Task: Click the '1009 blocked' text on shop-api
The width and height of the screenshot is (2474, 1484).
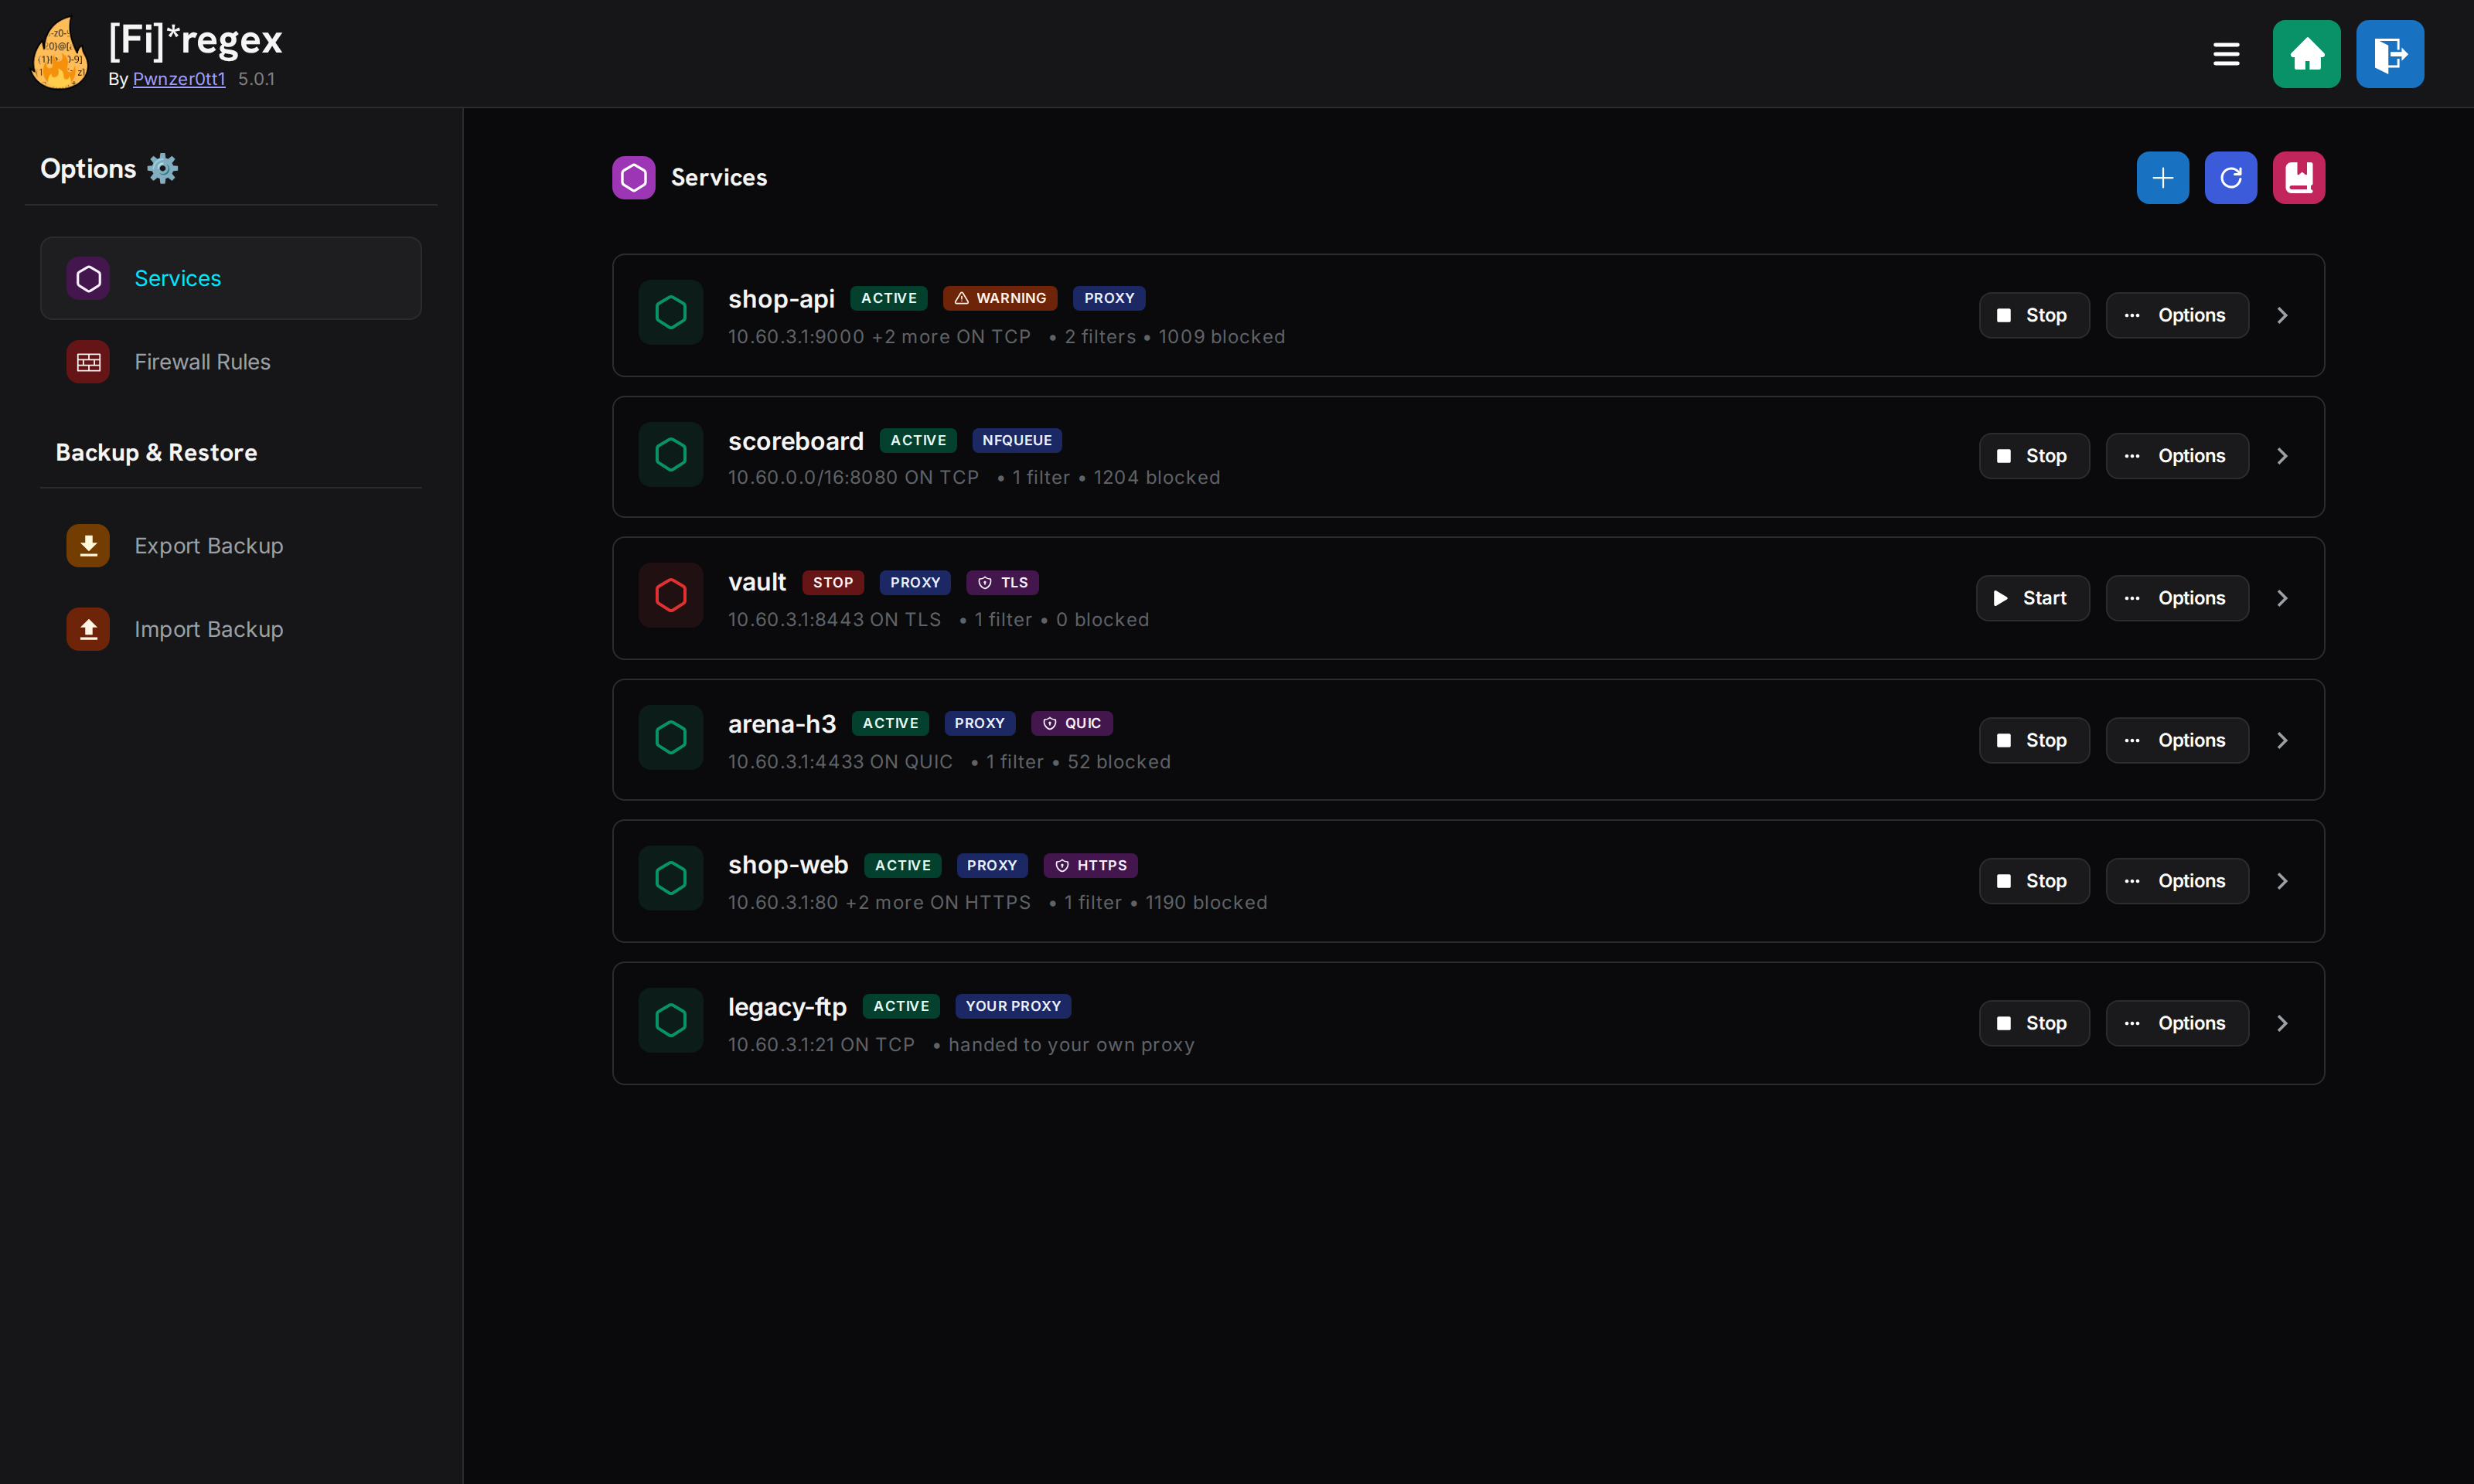Action: [x=1222, y=337]
